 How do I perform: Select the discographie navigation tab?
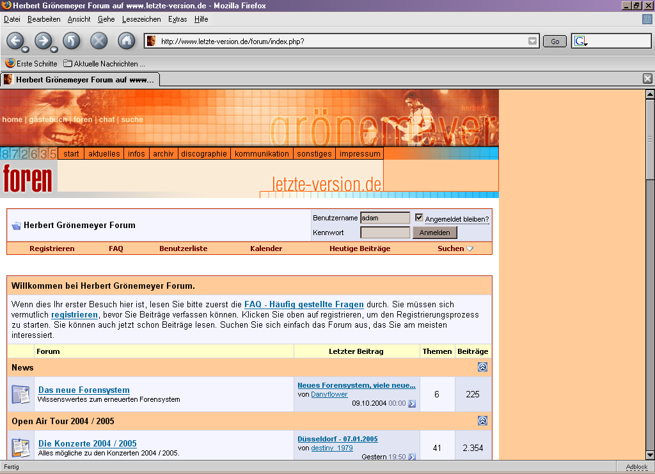[203, 153]
